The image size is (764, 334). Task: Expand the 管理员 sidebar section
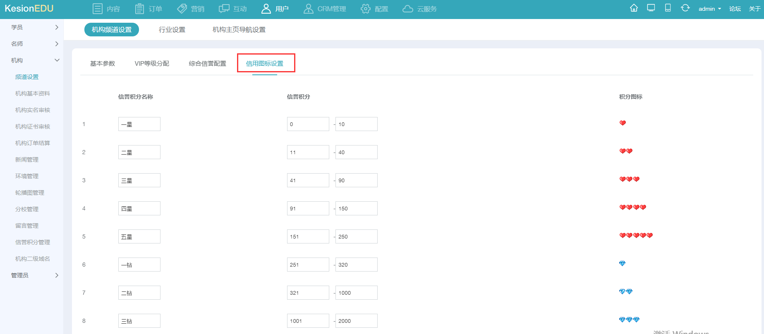coord(35,275)
